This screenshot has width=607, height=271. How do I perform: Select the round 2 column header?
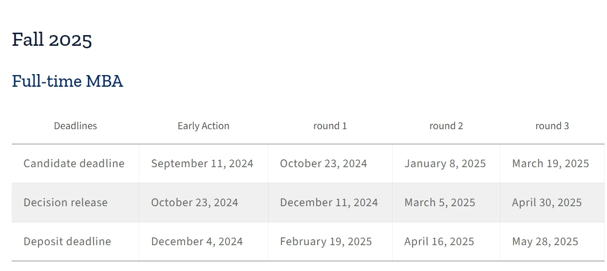[446, 126]
